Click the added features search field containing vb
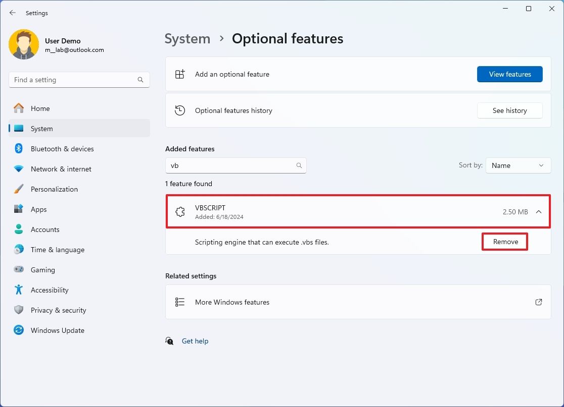Viewport: 564px width, 407px height. point(236,165)
